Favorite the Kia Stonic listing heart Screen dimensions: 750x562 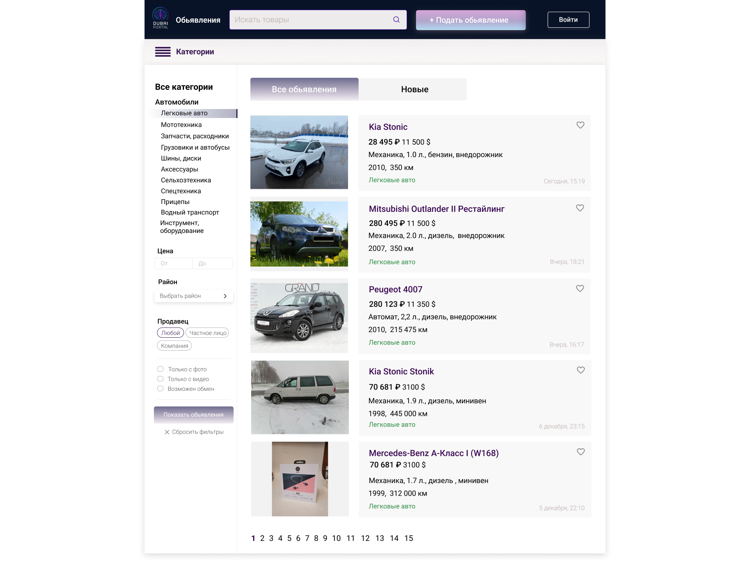coord(580,125)
